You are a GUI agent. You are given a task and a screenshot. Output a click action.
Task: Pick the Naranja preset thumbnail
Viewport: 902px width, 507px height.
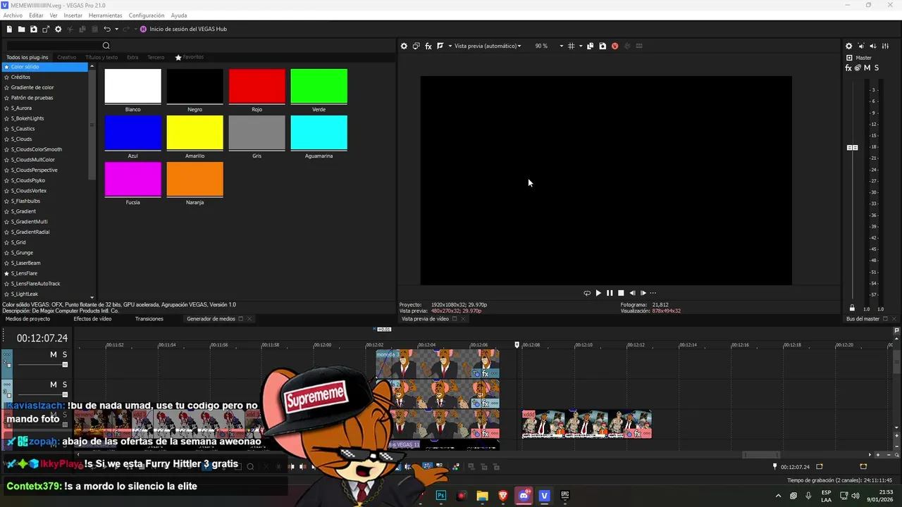pos(194,179)
